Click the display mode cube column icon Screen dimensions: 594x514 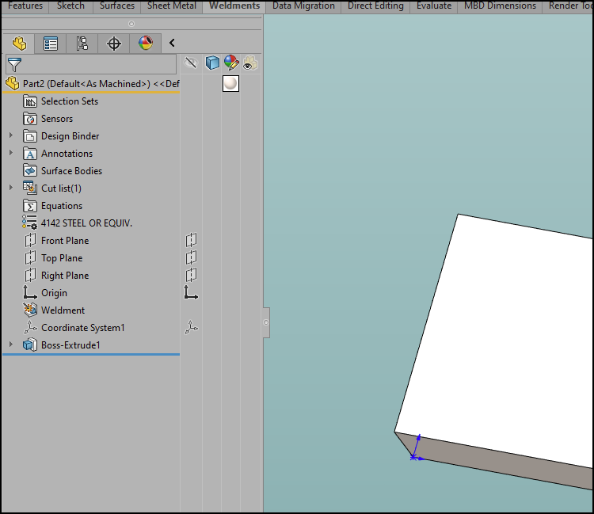[x=212, y=63]
